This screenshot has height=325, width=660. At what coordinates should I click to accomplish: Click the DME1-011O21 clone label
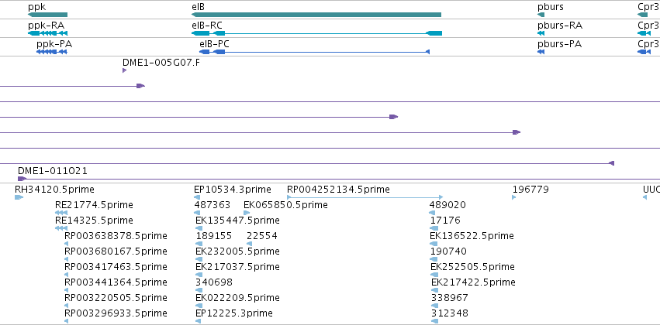53,171
